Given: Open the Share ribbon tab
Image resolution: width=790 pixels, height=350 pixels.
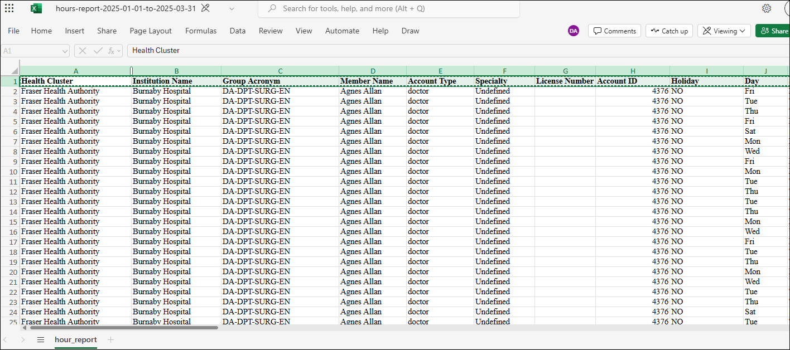Looking at the screenshot, I should (107, 31).
